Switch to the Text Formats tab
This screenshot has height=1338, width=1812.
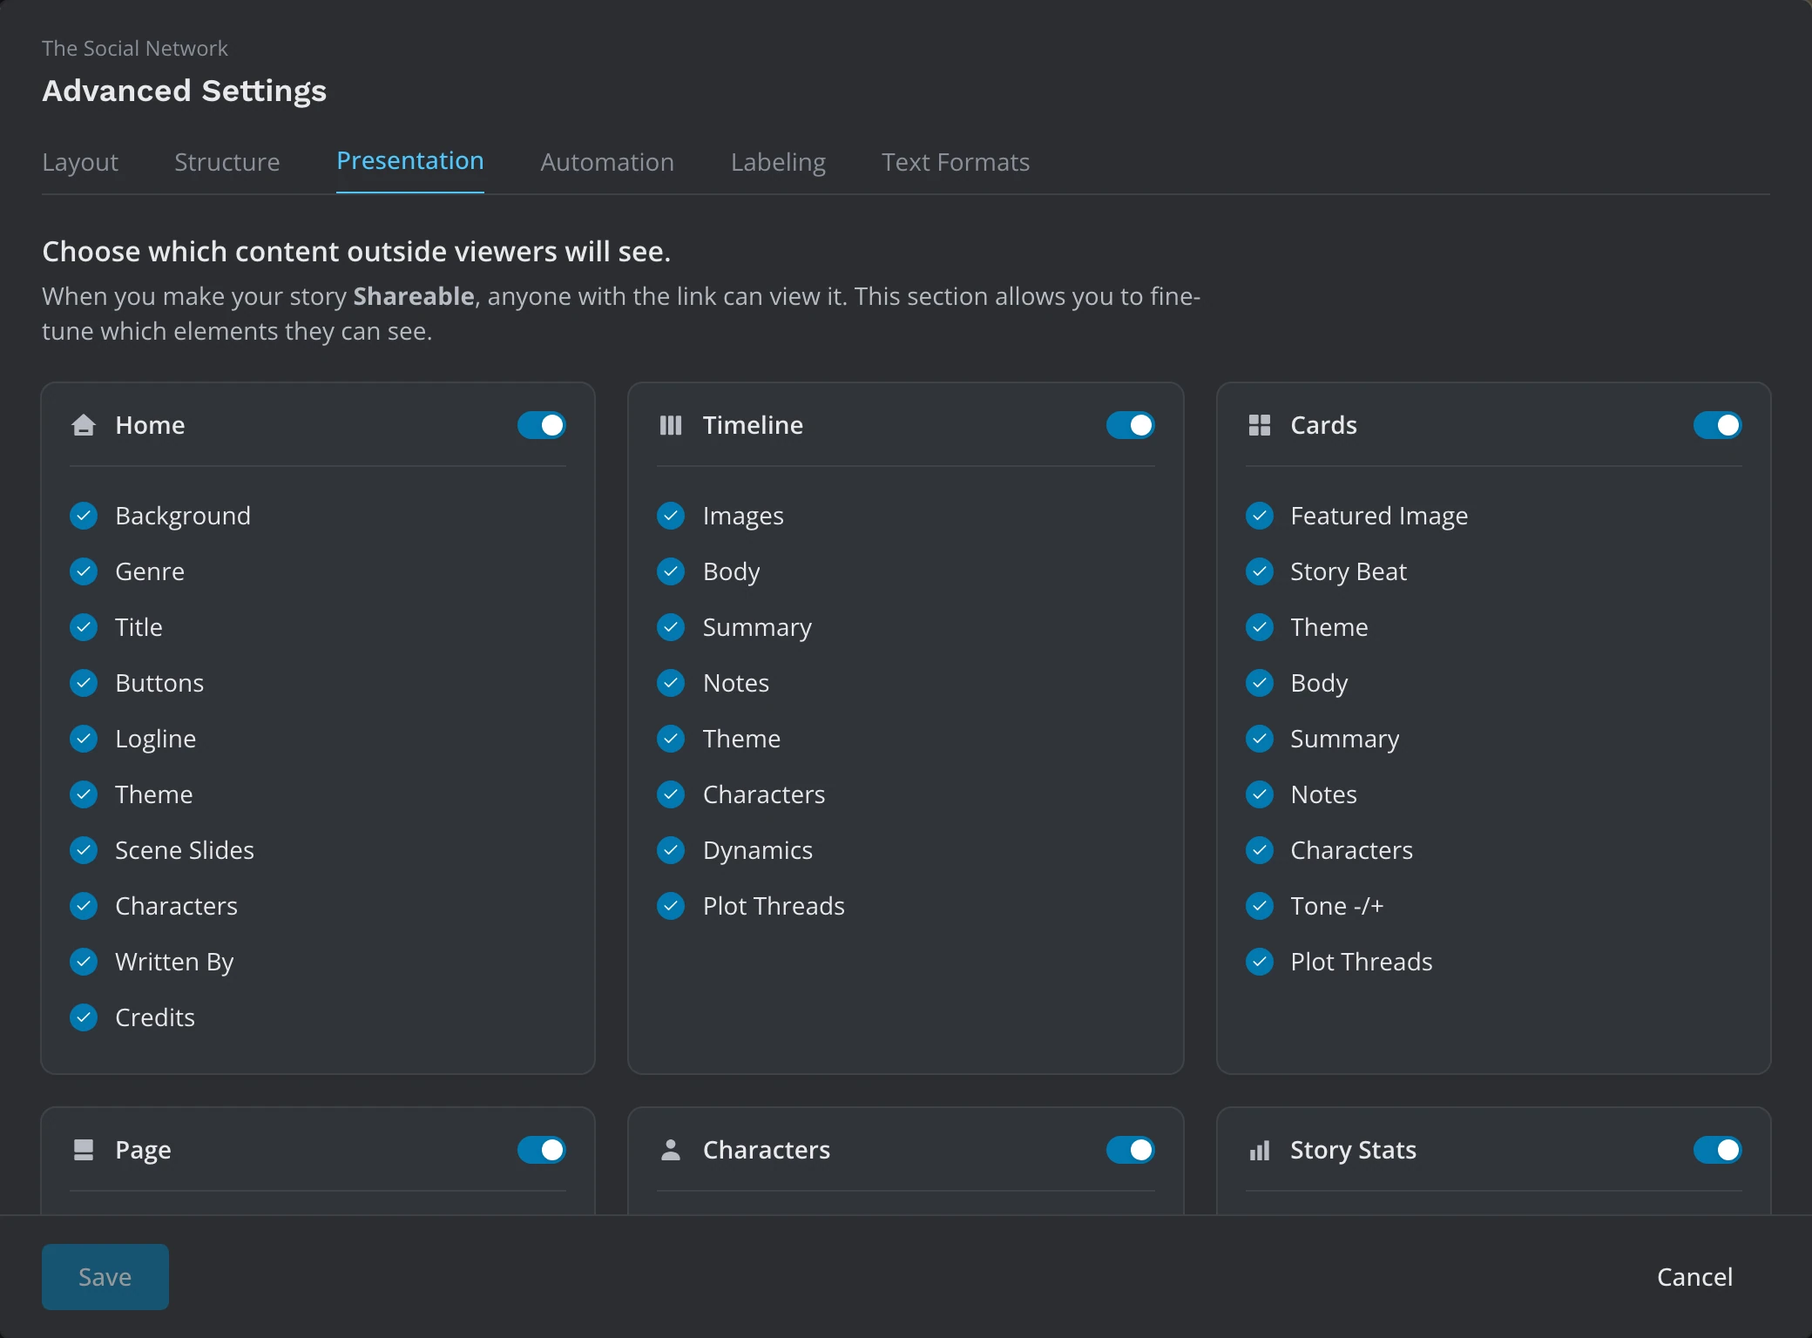click(x=956, y=162)
